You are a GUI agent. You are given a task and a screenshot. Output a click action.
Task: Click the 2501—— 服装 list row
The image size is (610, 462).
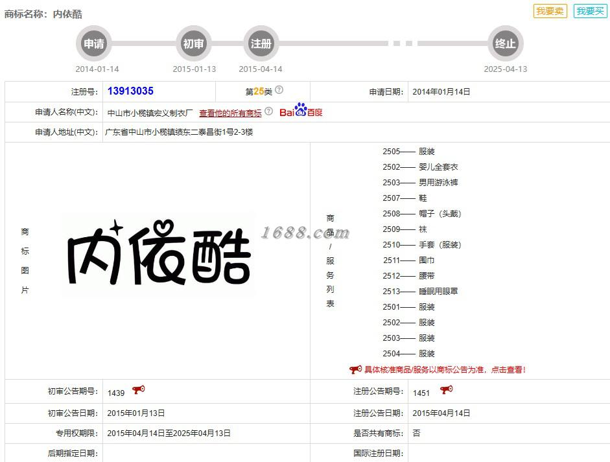pos(408,307)
